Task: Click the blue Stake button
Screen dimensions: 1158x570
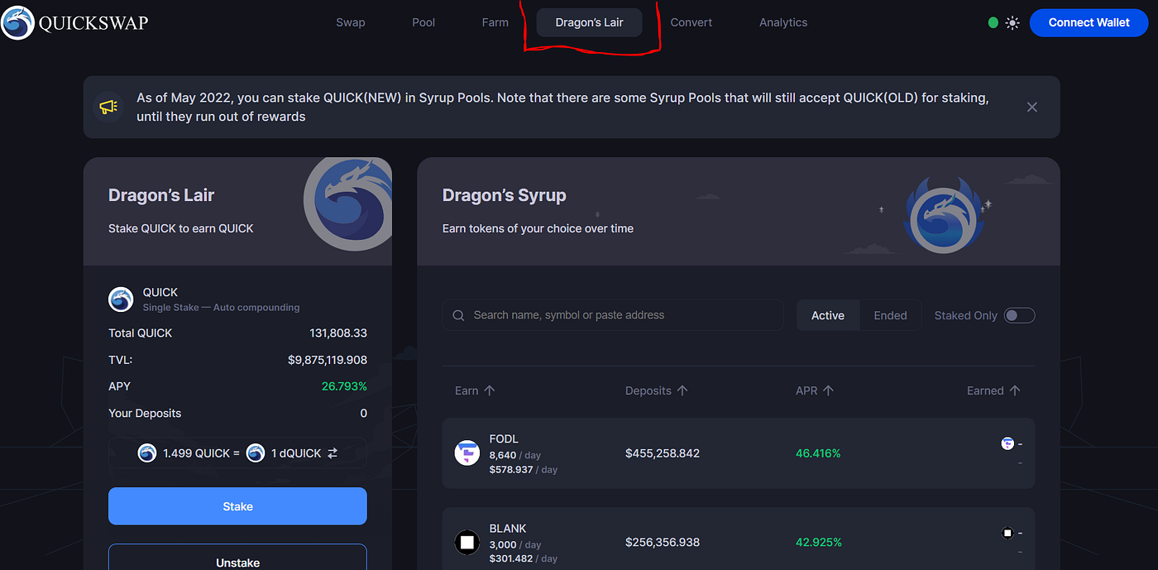Action: coord(237,506)
